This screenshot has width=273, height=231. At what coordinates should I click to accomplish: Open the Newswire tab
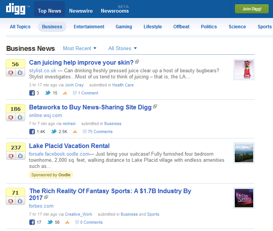click(81, 11)
